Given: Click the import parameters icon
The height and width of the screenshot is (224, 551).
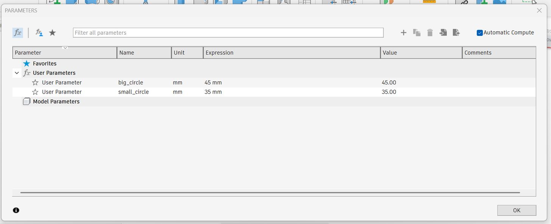Looking at the screenshot, I should 443,33.
